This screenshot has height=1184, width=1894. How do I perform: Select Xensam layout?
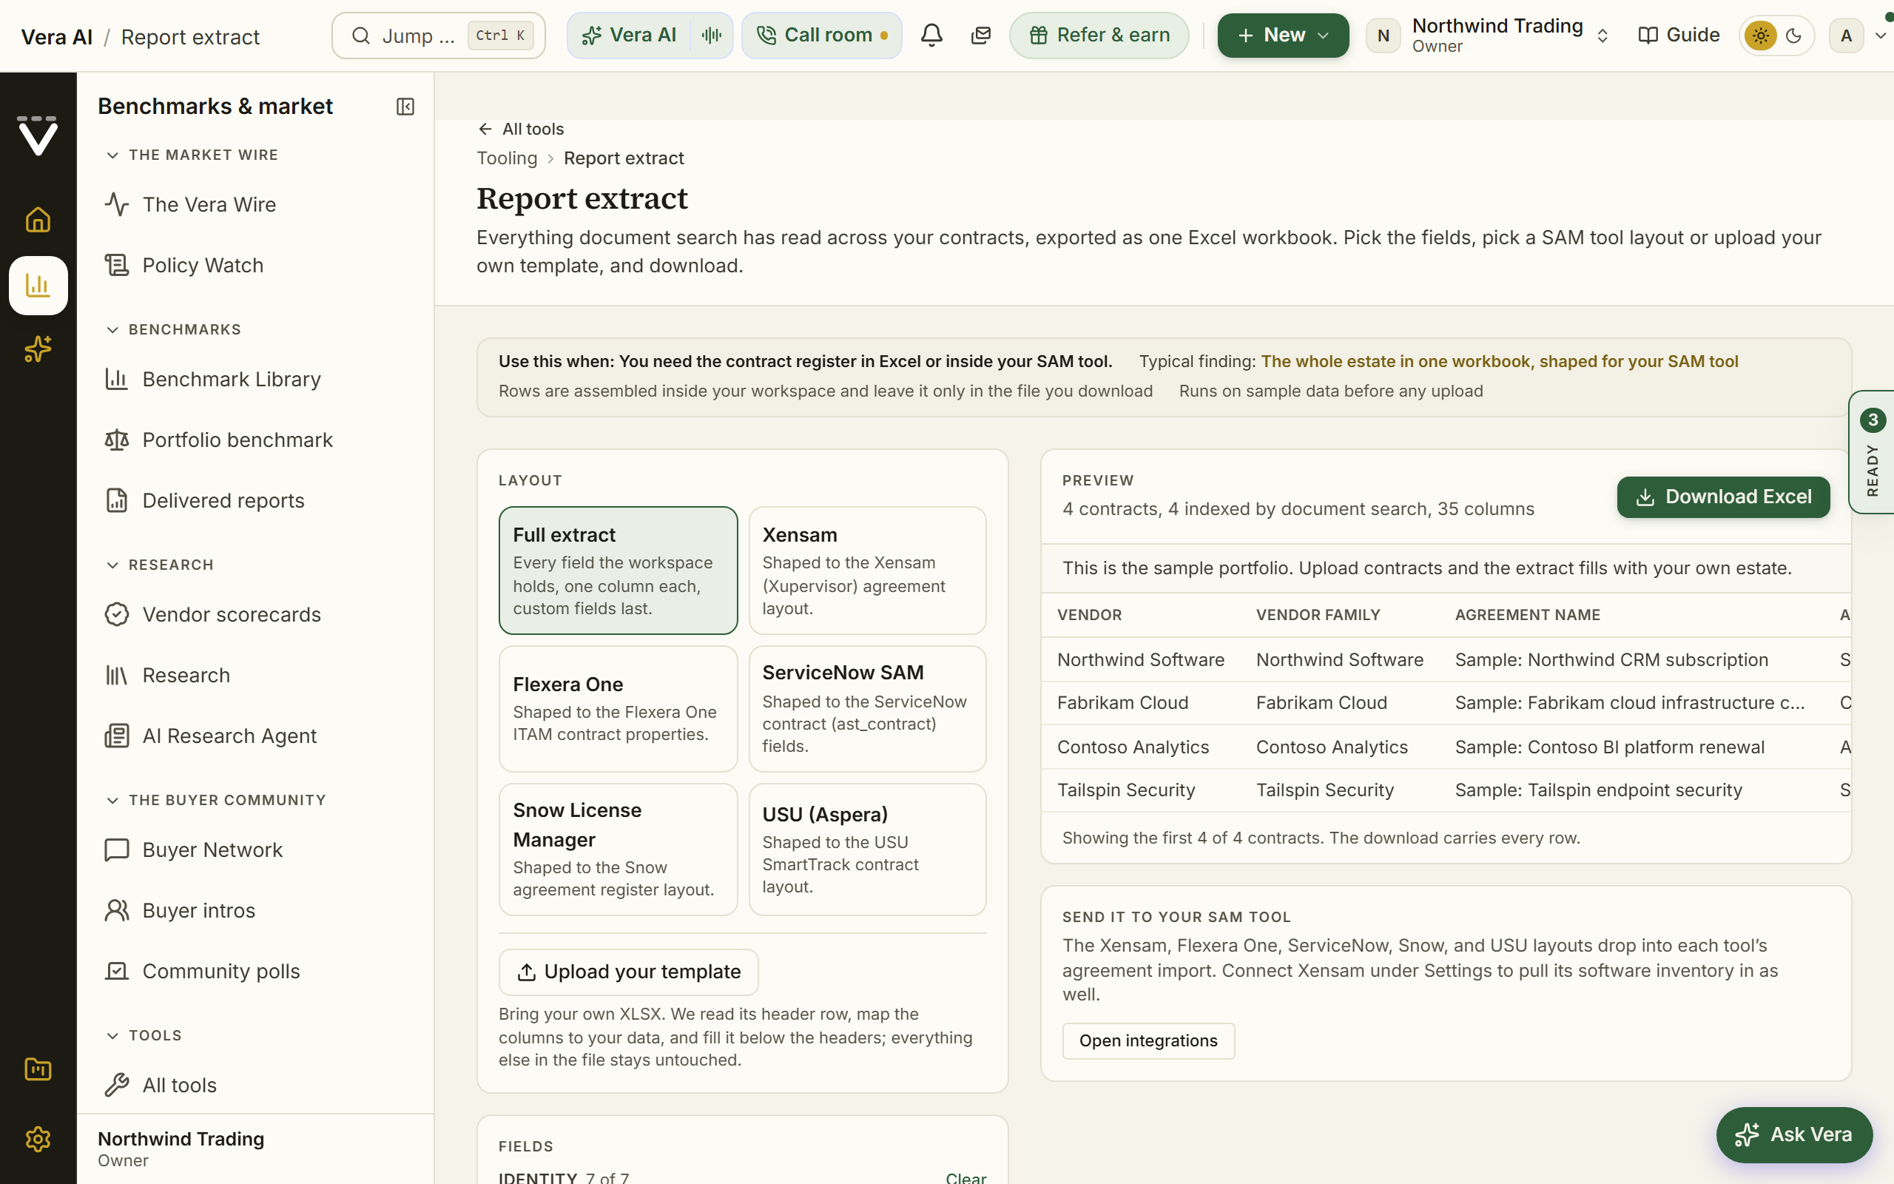pos(867,570)
